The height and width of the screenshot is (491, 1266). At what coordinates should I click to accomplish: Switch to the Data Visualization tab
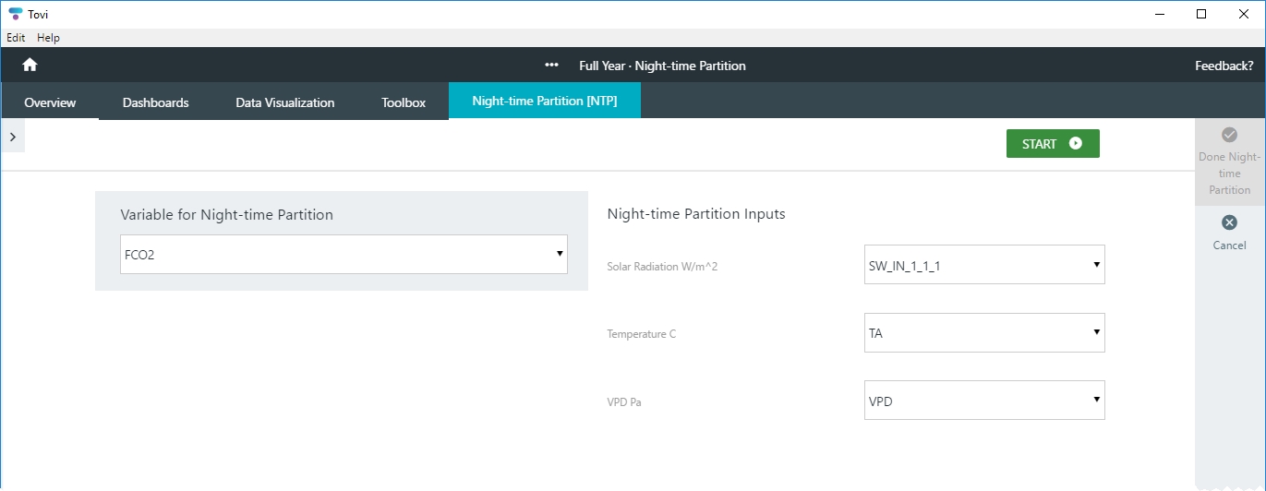(x=285, y=102)
